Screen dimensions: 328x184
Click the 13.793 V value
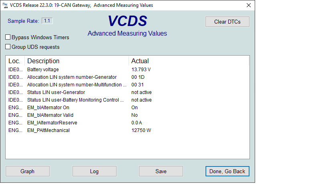[141, 70]
